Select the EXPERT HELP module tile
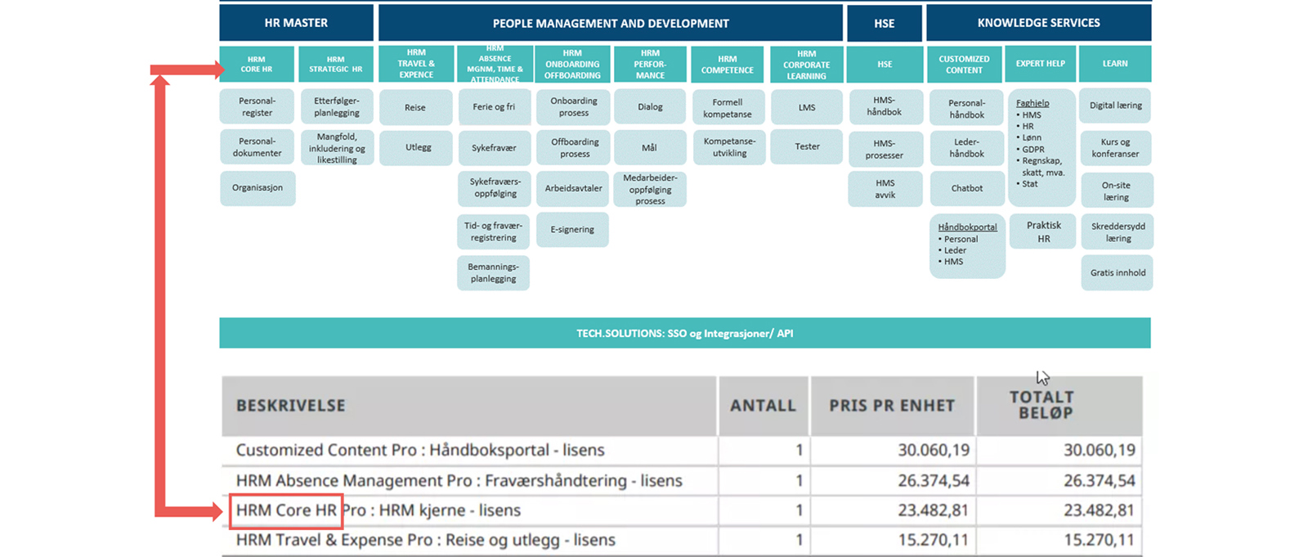Screen dimensions: 1308x557 [x=1041, y=64]
